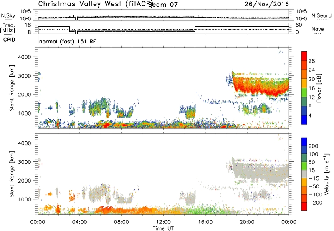Select the "Freq. [MHz]" axis label
This screenshot has width=334, height=231.
click(8, 28)
